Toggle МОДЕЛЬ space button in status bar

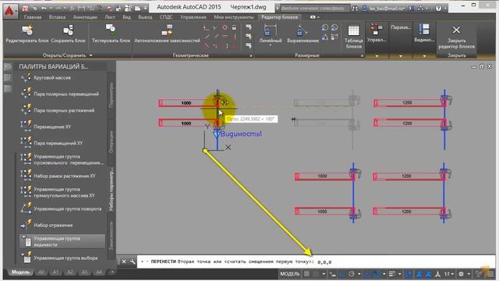(290, 274)
